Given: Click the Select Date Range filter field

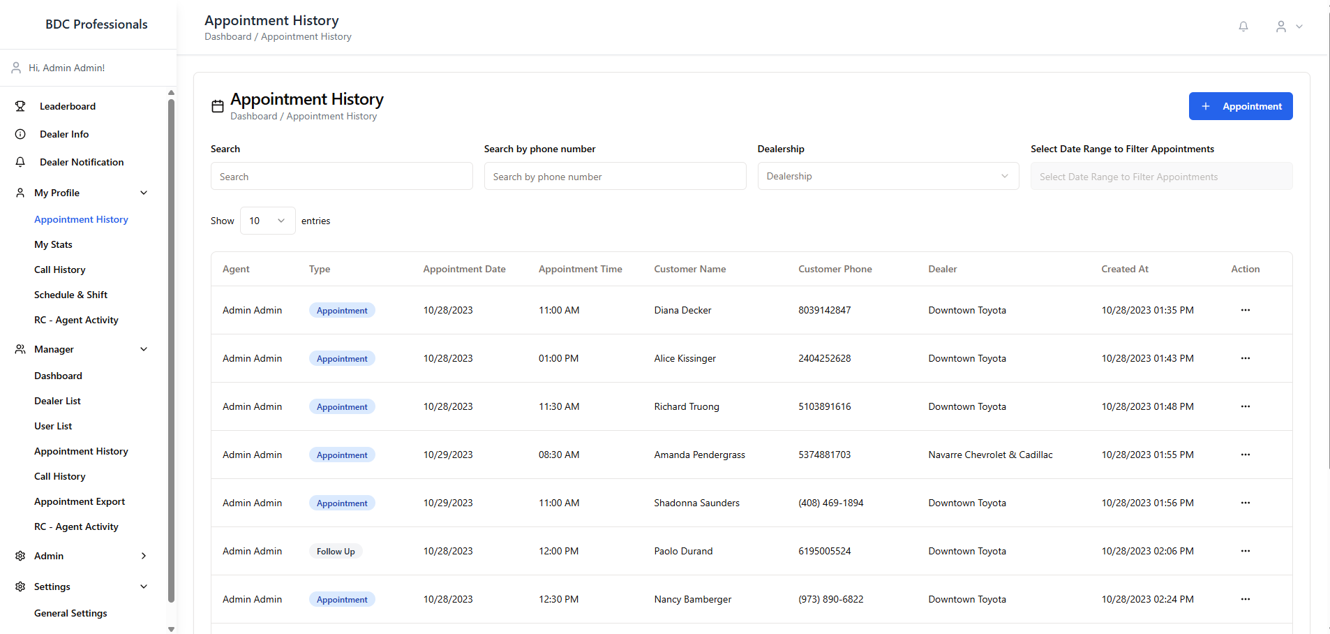Looking at the screenshot, I should coord(1161,176).
